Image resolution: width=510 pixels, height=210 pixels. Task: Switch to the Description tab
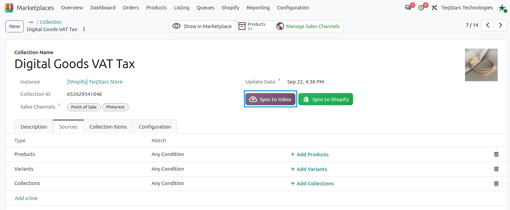[x=34, y=127]
